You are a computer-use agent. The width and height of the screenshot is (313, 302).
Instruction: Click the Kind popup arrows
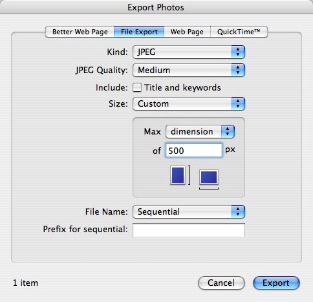[238, 52]
